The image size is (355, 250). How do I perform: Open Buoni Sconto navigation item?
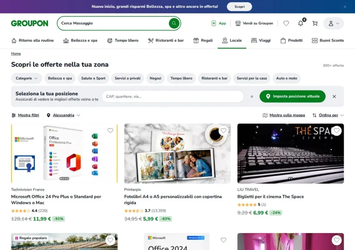click(x=328, y=41)
